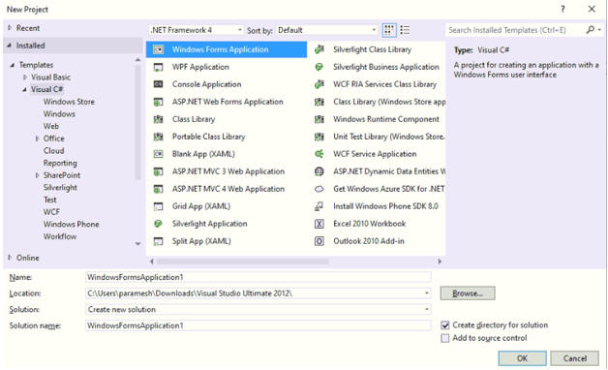This screenshot has height=370, width=608.
Task: Click the Outlook 2010 Add-in icon
Action: point(319,241)
